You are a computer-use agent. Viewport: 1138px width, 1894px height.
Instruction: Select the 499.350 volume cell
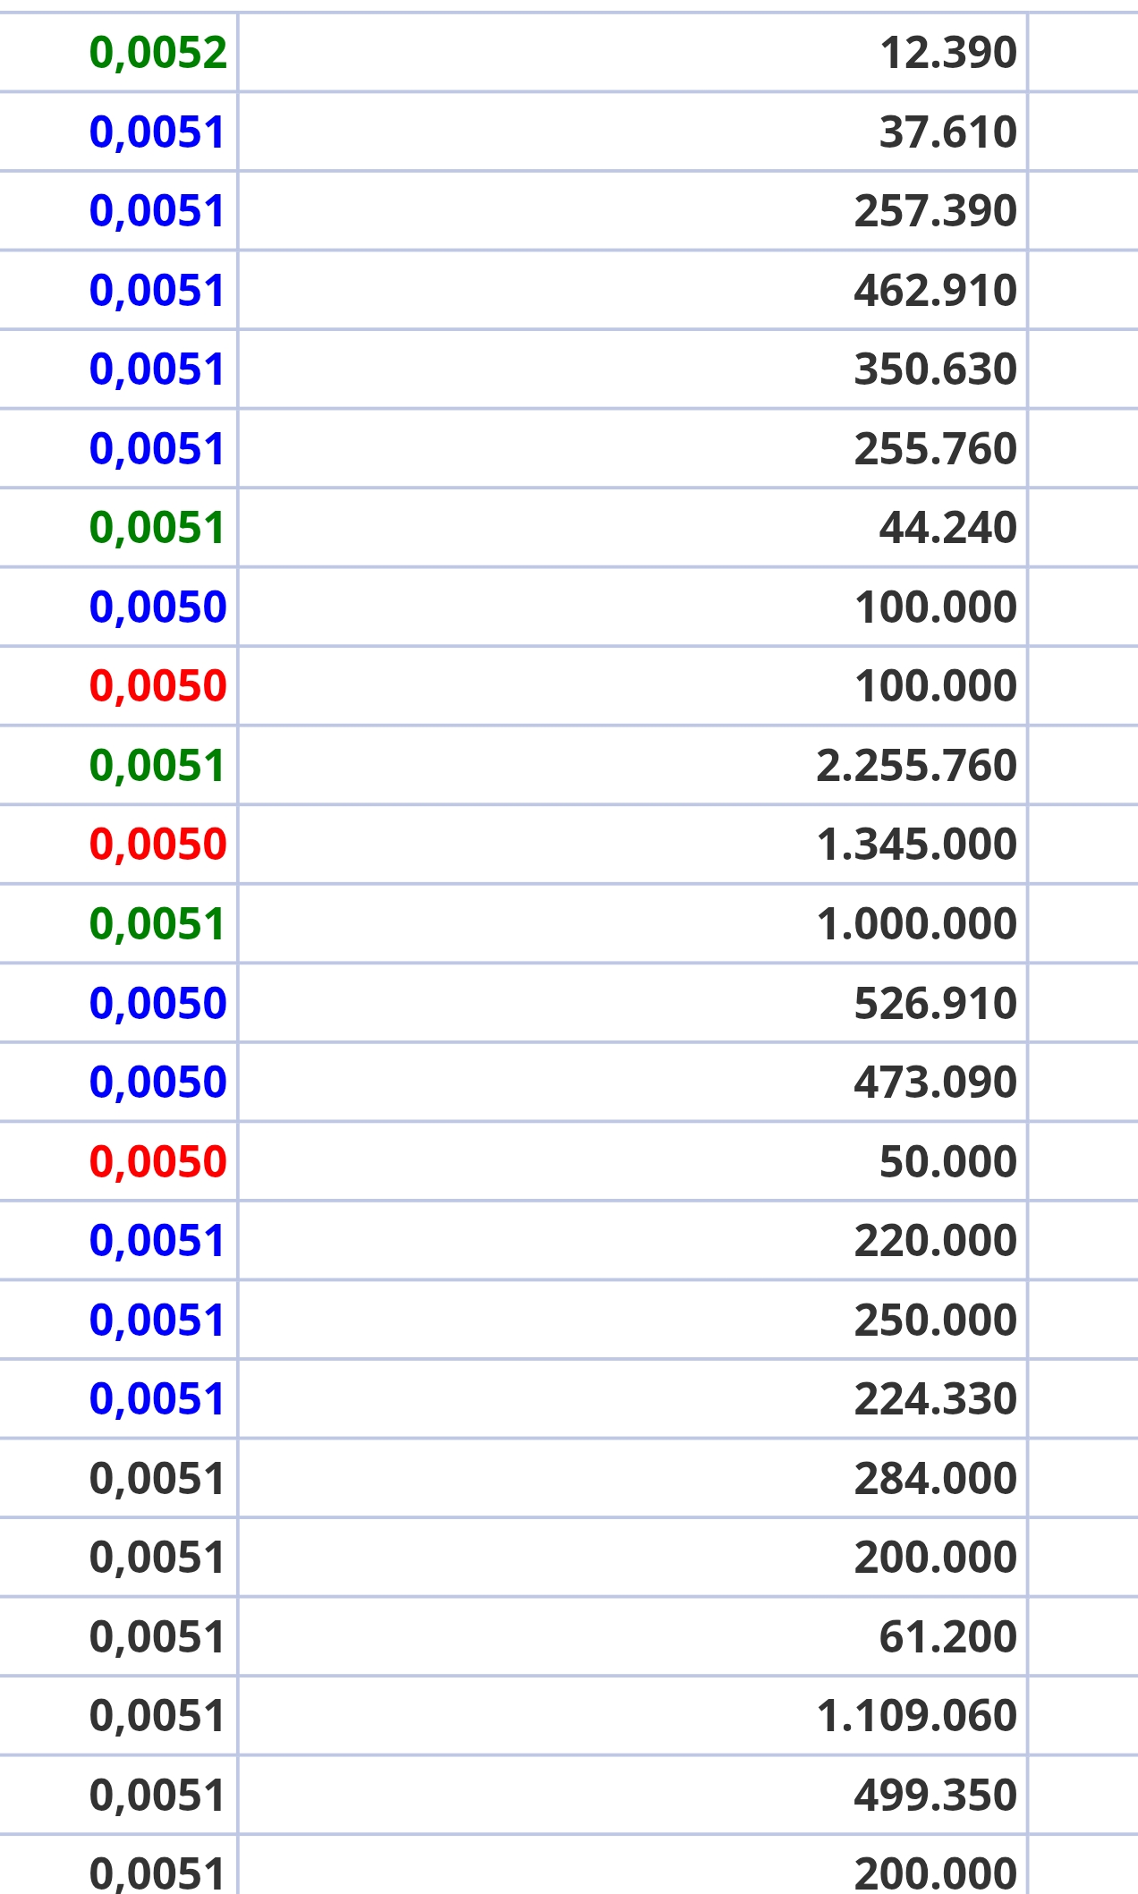(x=935, y=1796)
